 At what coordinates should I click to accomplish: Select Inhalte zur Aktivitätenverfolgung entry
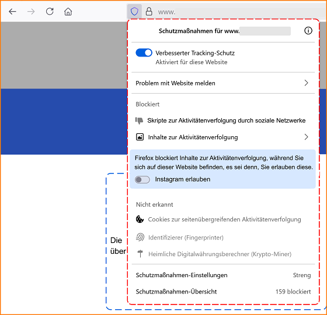point(223,137)
